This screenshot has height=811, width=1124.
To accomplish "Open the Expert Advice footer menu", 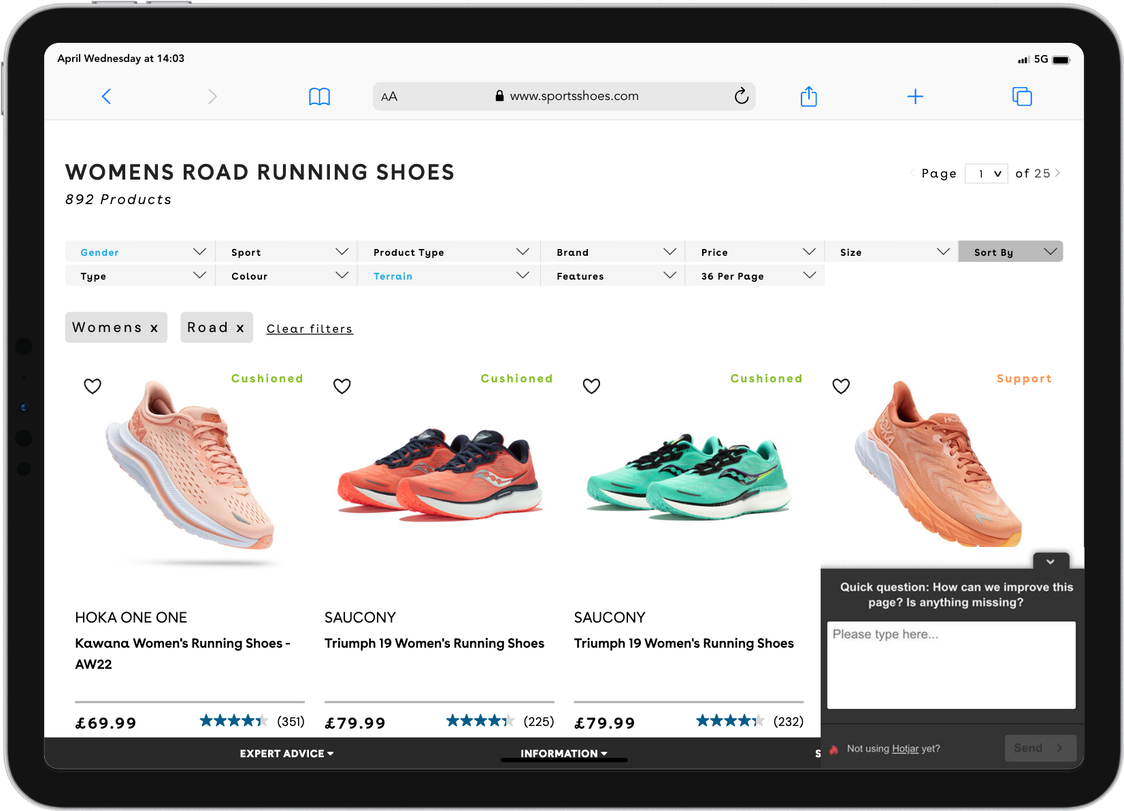I will pyautogui.click(x=286, y=754).
